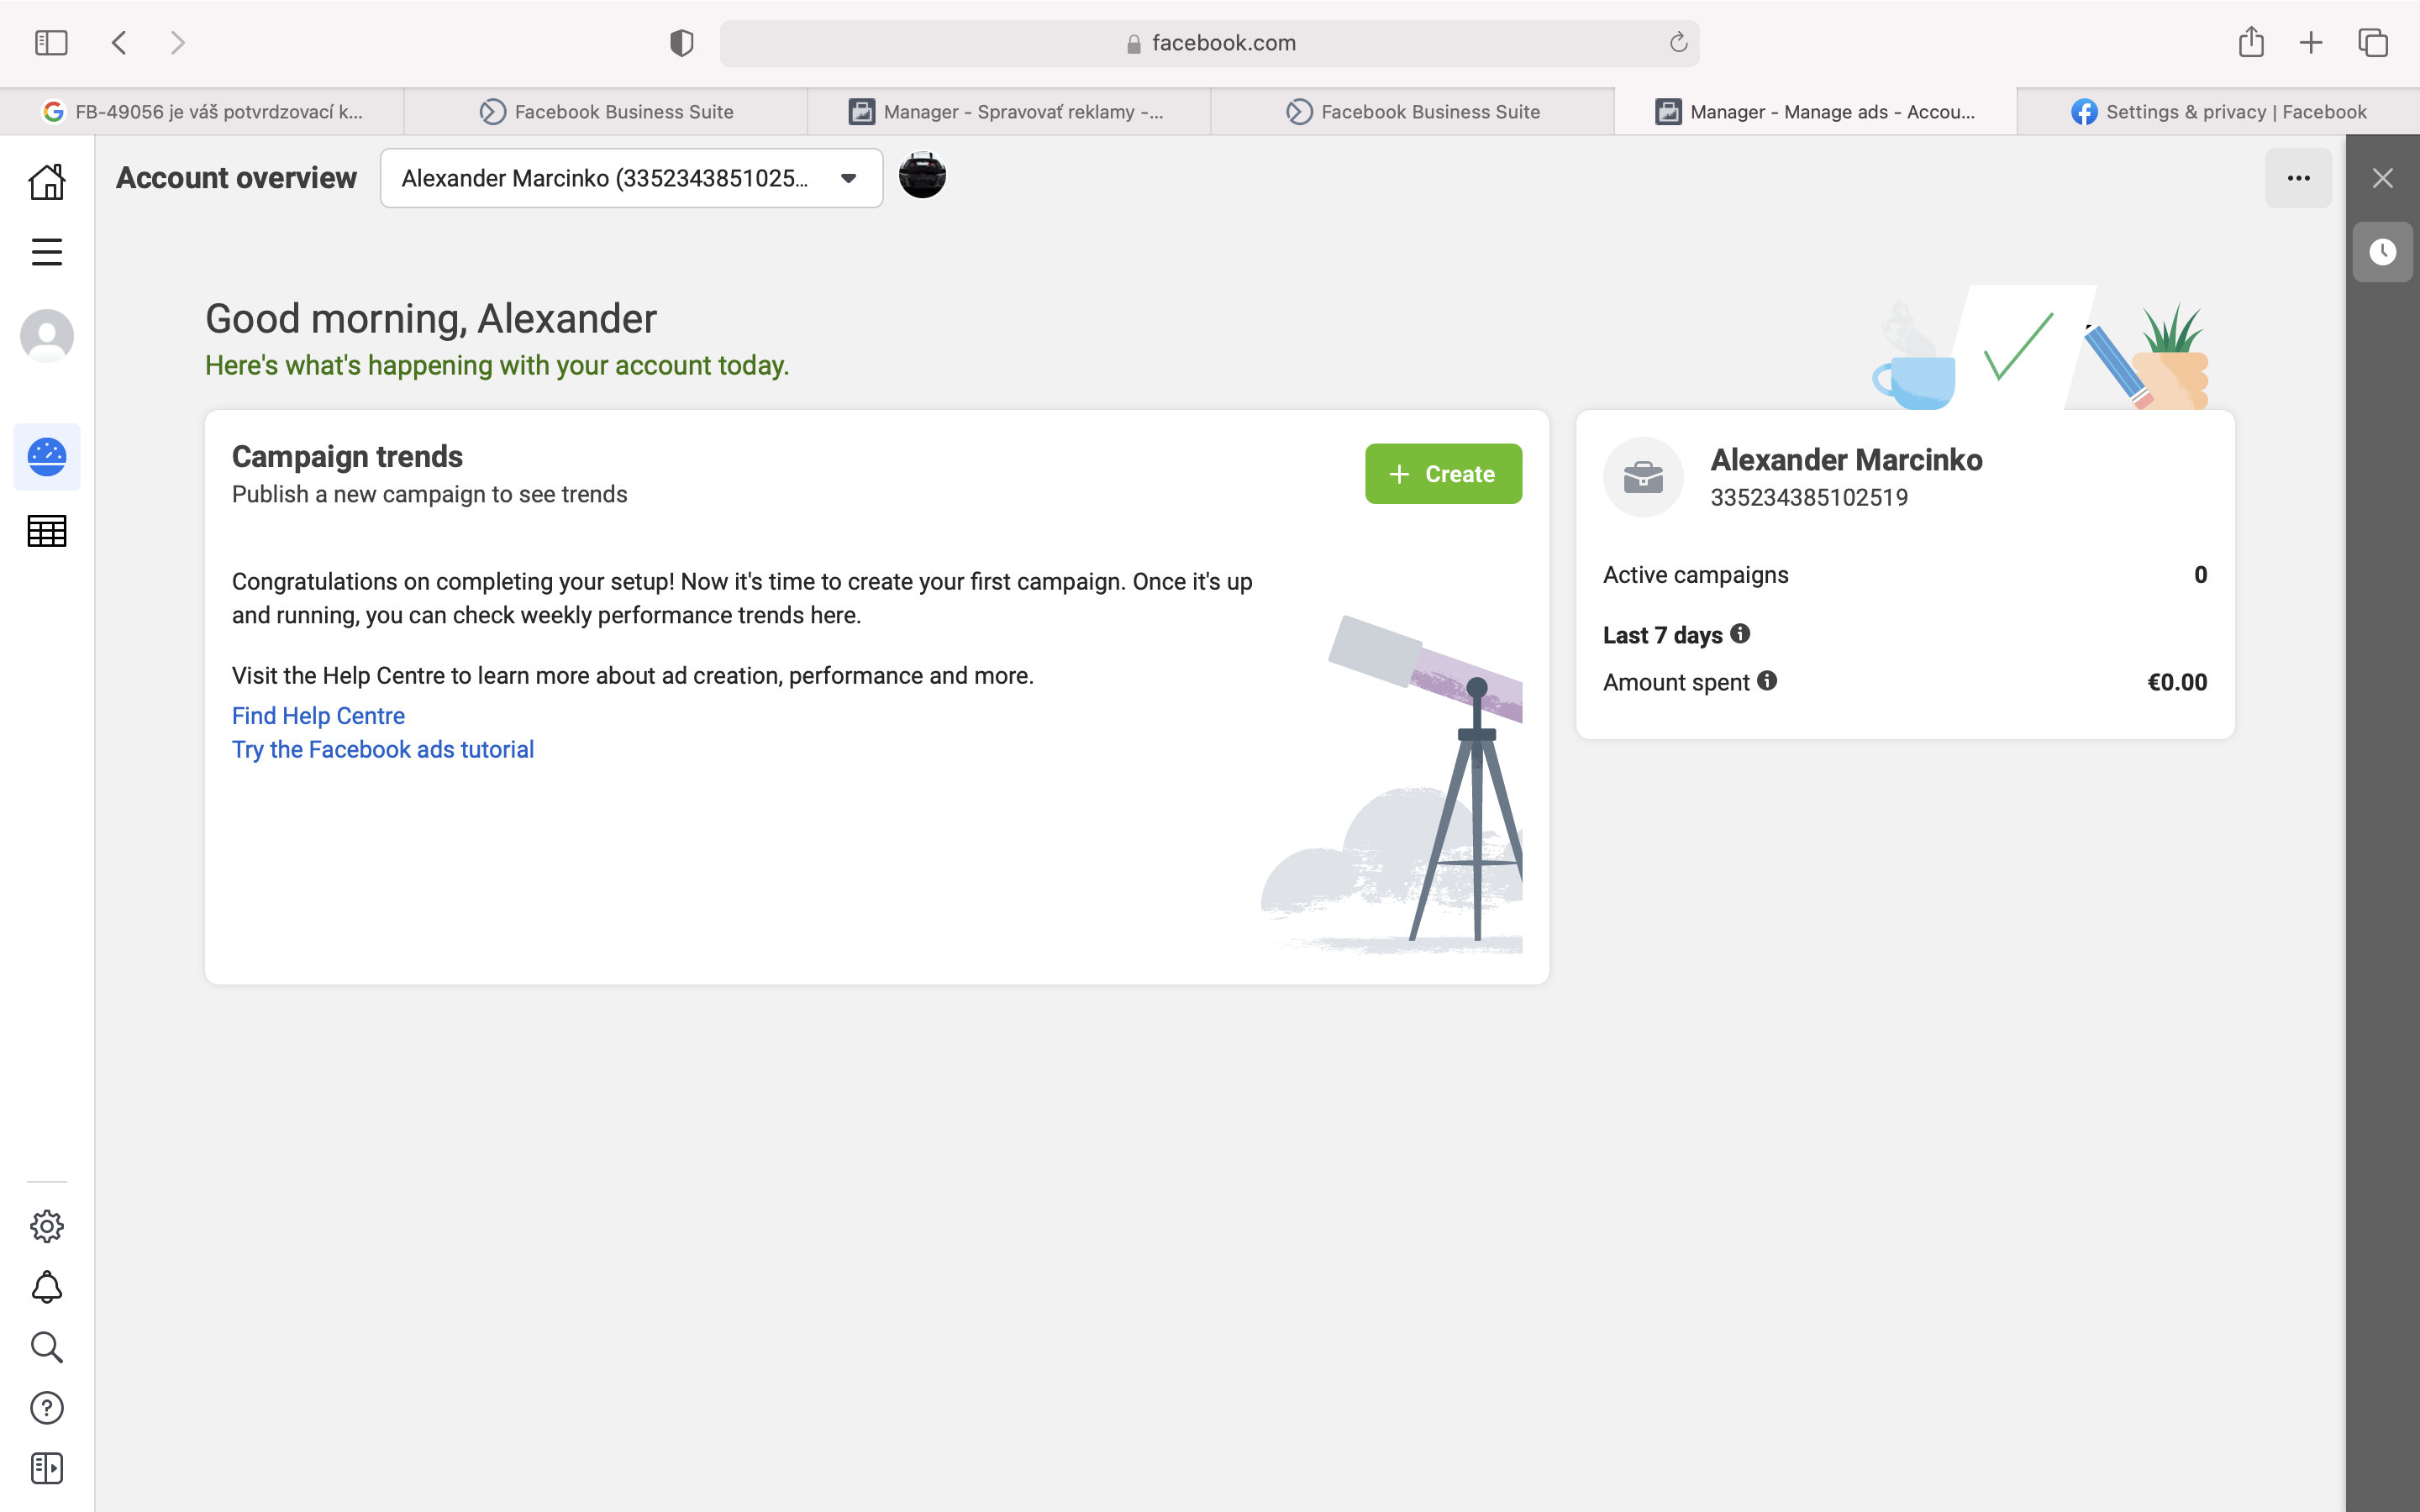
Task: Click the account ID 335234385102519
Action: [x=1809, y=498]
